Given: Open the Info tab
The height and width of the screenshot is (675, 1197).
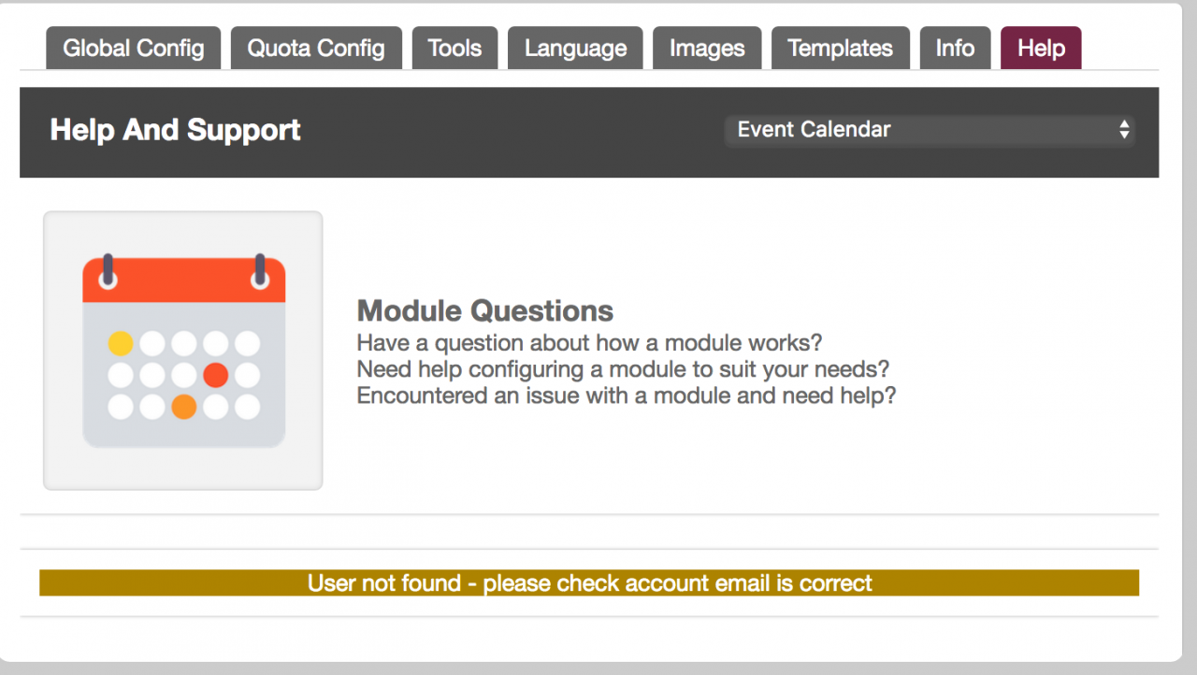Looking at the screenshot, I should click(955, 49).
